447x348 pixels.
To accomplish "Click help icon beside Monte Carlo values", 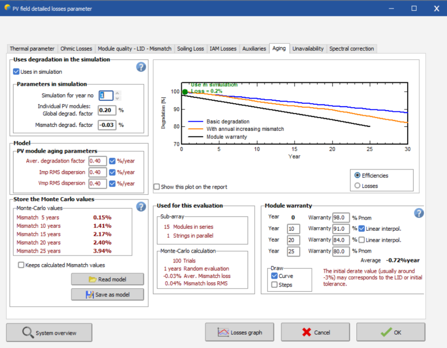I will (x=141, y=207).
